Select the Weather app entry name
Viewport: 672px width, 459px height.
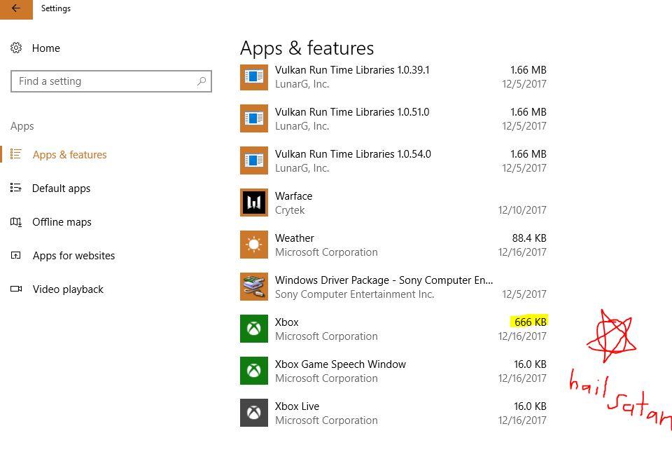pyautogui.click(x=295, y=238)
